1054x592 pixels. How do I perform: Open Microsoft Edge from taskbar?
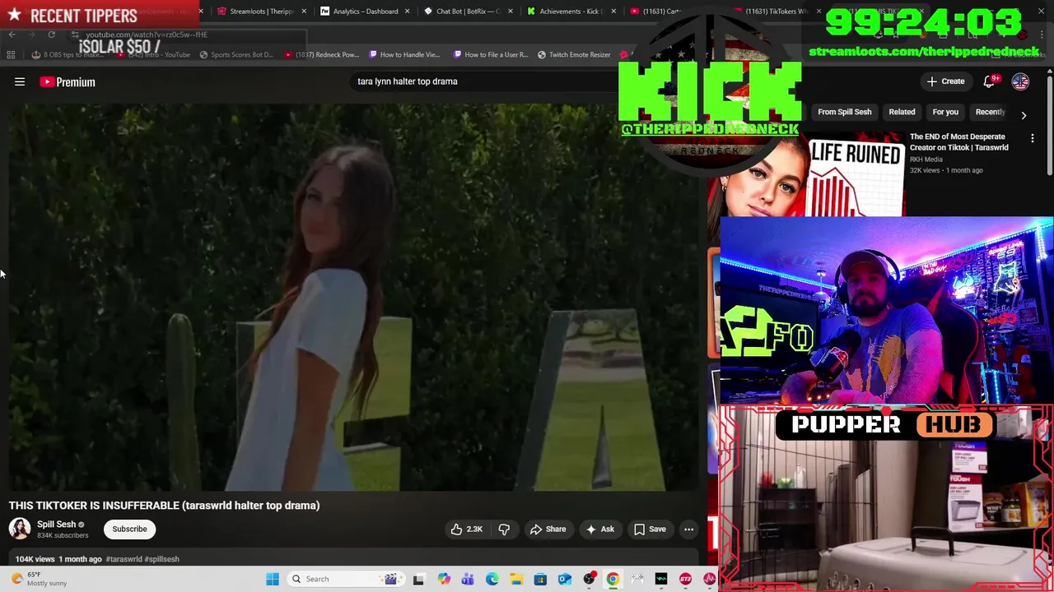click(492, 579)
